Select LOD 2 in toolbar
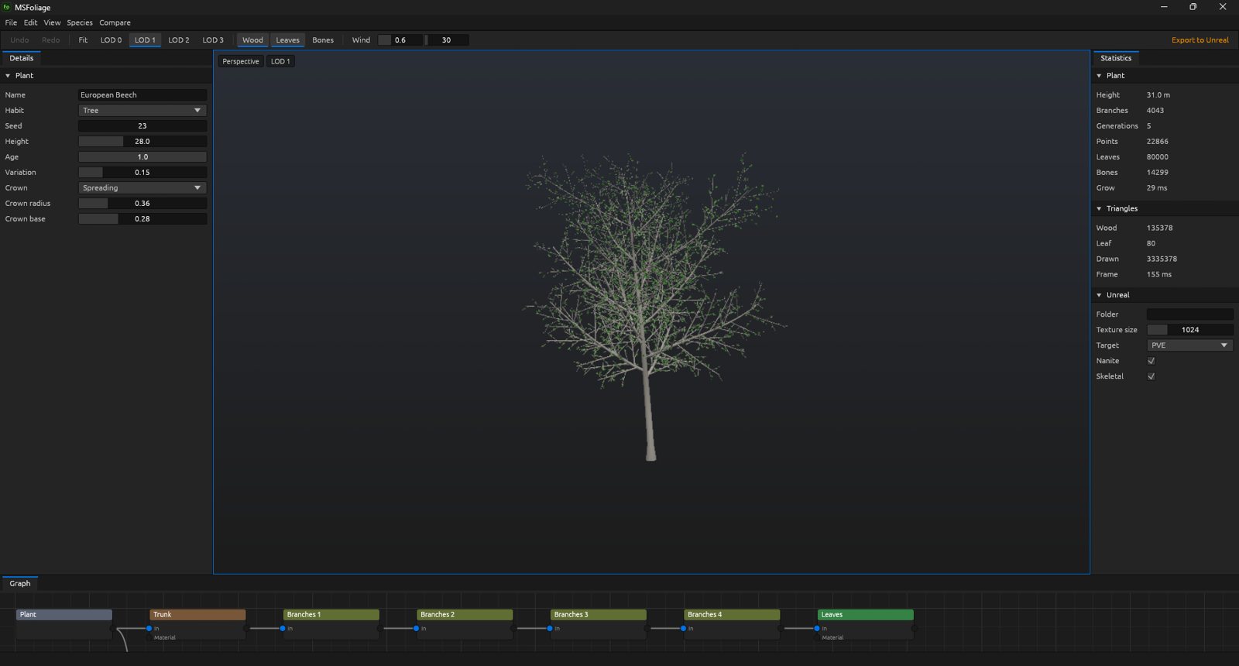The width and height of the screenshot is (1239, 666). click(179, 40)
